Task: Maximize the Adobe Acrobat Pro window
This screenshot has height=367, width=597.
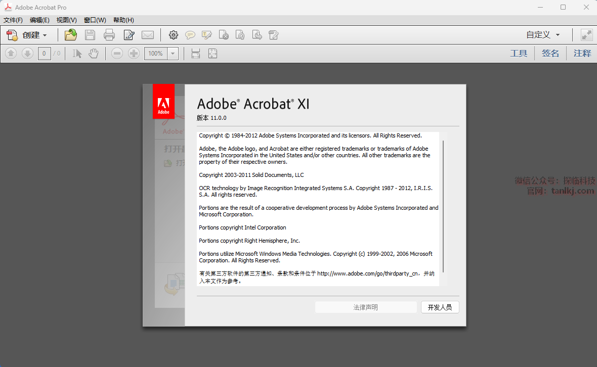Action: click(563, 7)
